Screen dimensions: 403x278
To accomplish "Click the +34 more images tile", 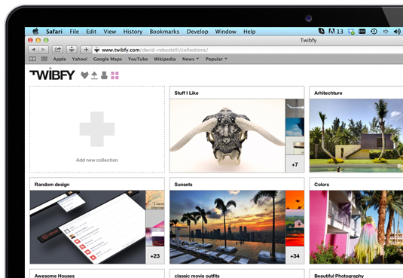I will 295,256.
